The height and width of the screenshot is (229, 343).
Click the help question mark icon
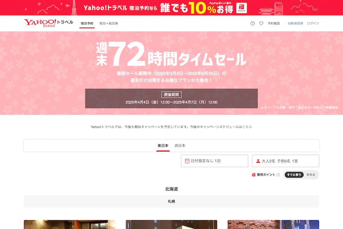tap(252, 23)
